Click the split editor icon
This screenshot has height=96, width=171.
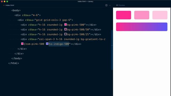click(106, 5)
